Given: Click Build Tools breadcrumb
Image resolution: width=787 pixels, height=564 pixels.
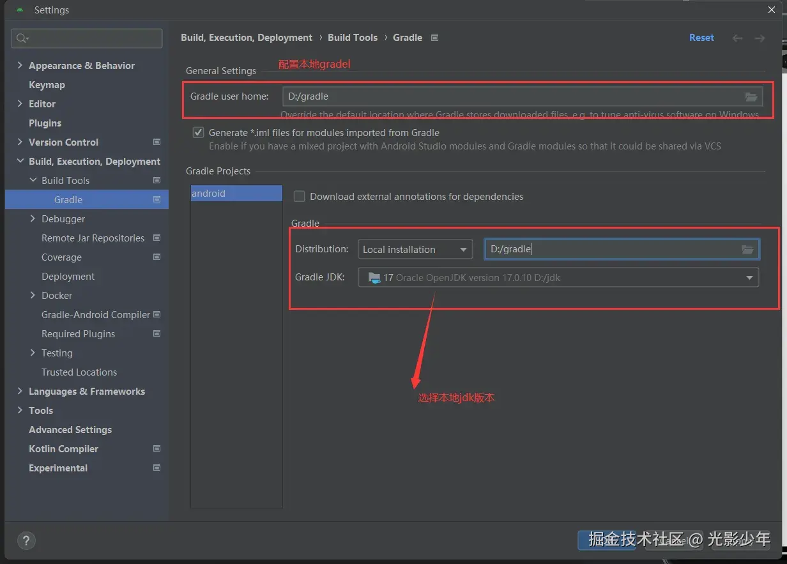Looking at the screenshot, I should click(353, 38).
